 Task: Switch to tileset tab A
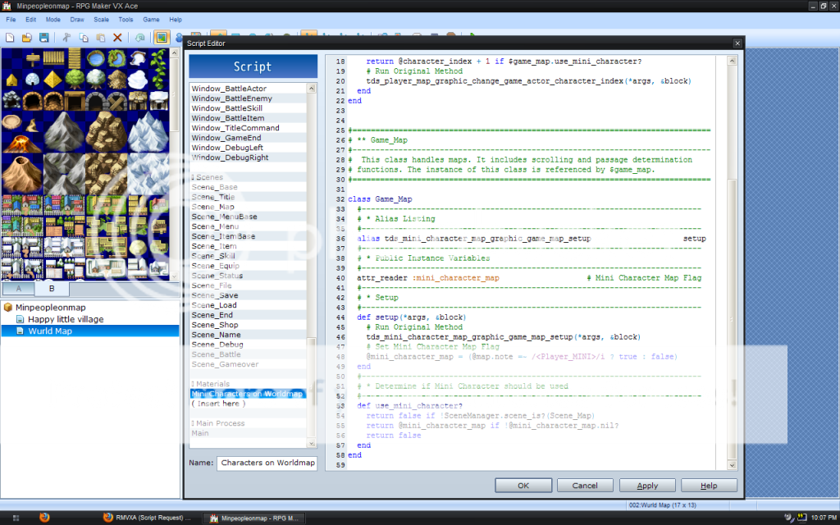tap(19, 288)
